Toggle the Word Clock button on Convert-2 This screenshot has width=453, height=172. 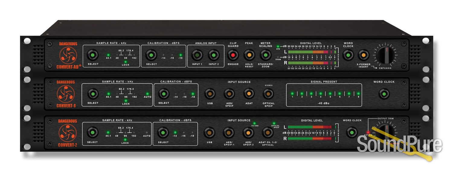352,132
